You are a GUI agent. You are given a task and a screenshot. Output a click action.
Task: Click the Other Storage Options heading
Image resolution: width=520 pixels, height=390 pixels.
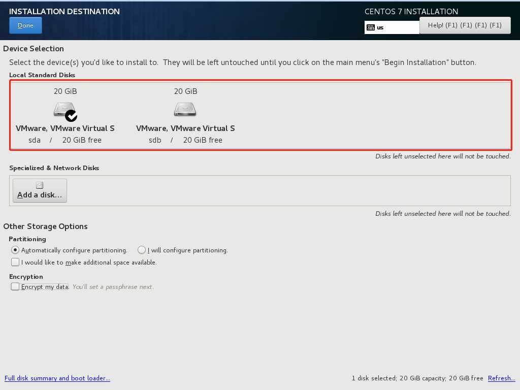(x=45, y=226)
